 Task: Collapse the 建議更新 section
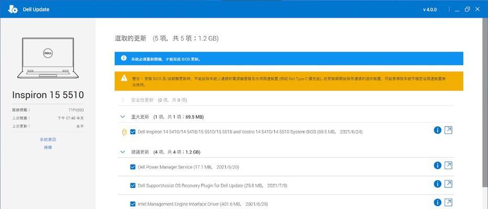tap(123, 152)
